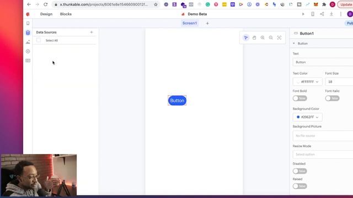This screenshot has width=353, height=198.
Task: Collapse the Button properties section
Action: (294, 43)
